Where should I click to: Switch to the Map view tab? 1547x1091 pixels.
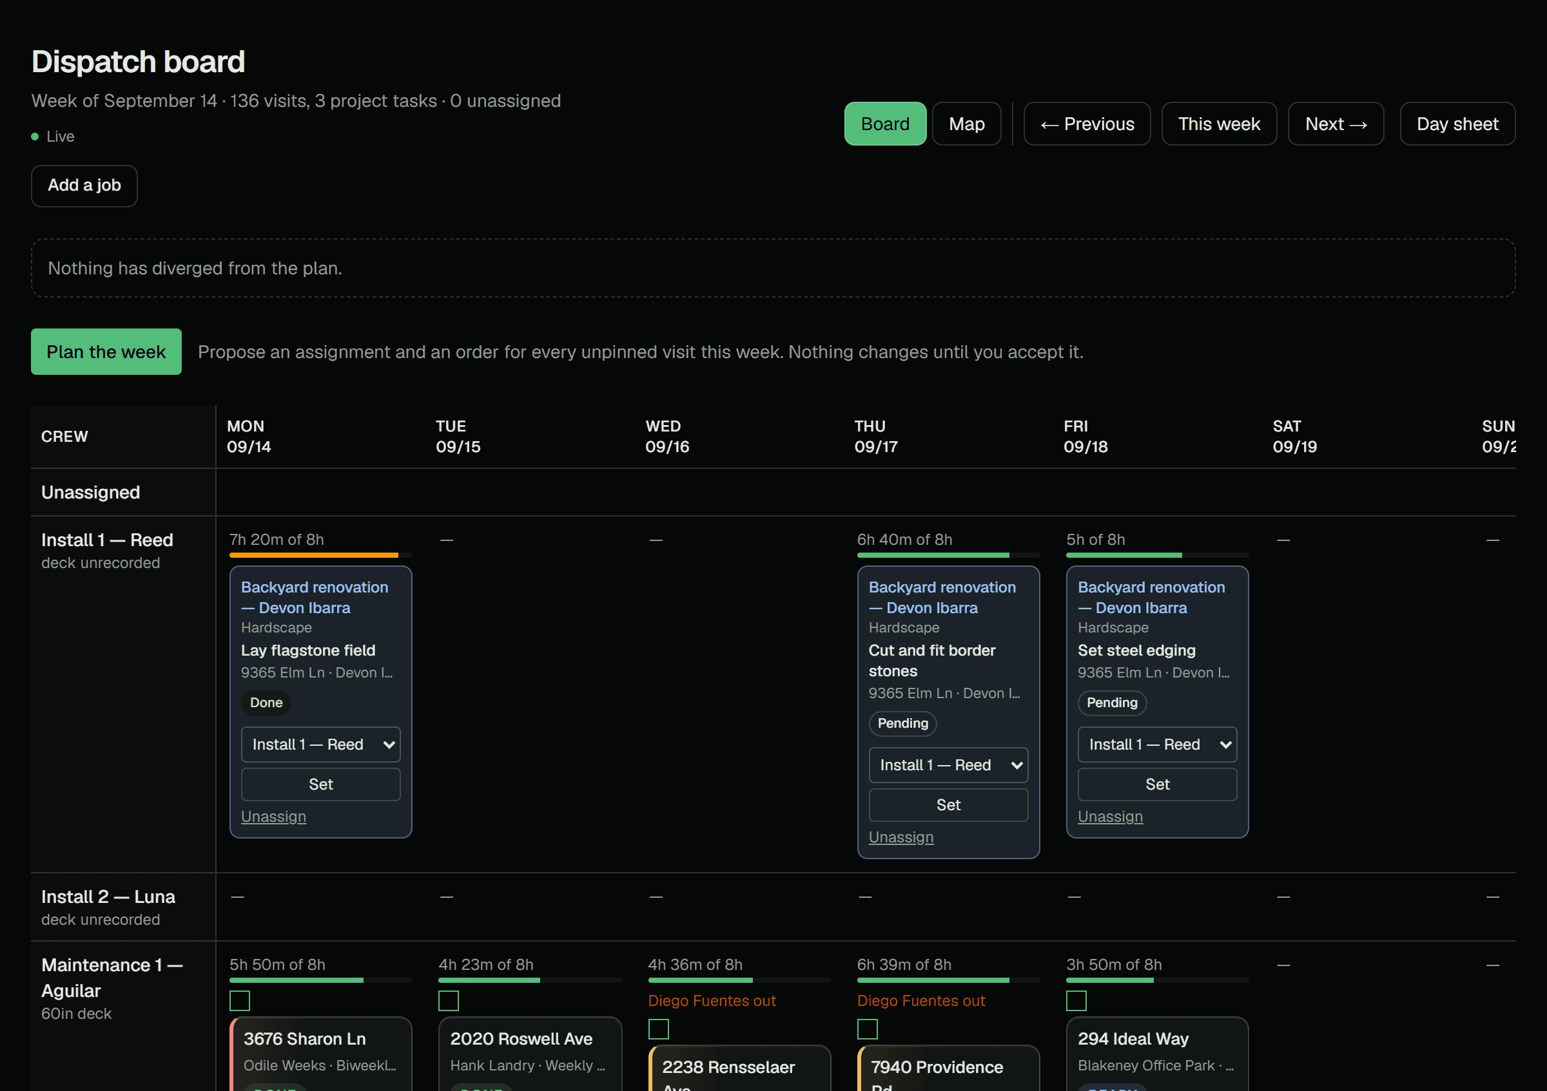(x=966, y=124)
